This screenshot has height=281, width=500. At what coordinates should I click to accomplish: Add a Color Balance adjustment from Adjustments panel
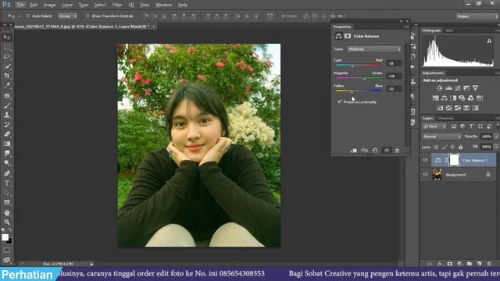point(445,98)
